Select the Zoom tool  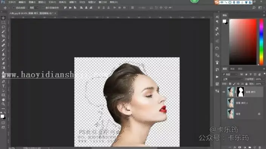coord(3,104)
